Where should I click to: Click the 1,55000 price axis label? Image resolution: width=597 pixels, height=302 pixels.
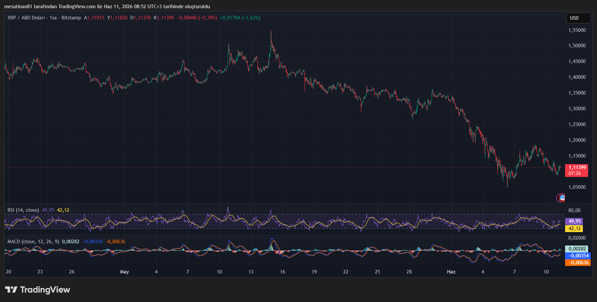577,30
